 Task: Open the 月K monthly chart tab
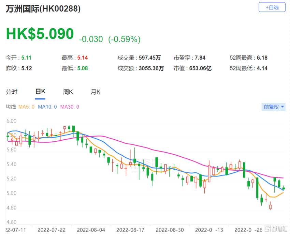point(96,92)
